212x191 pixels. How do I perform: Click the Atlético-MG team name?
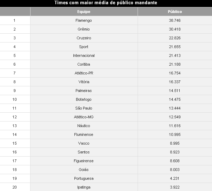click(x=84, y=117)
